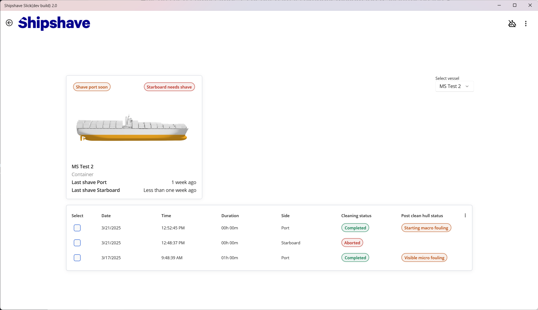This screenshot has height=310, width=538.
Task: Click the back arrow navigation icon
Action: pyautogui.click(x=9, y=23)
